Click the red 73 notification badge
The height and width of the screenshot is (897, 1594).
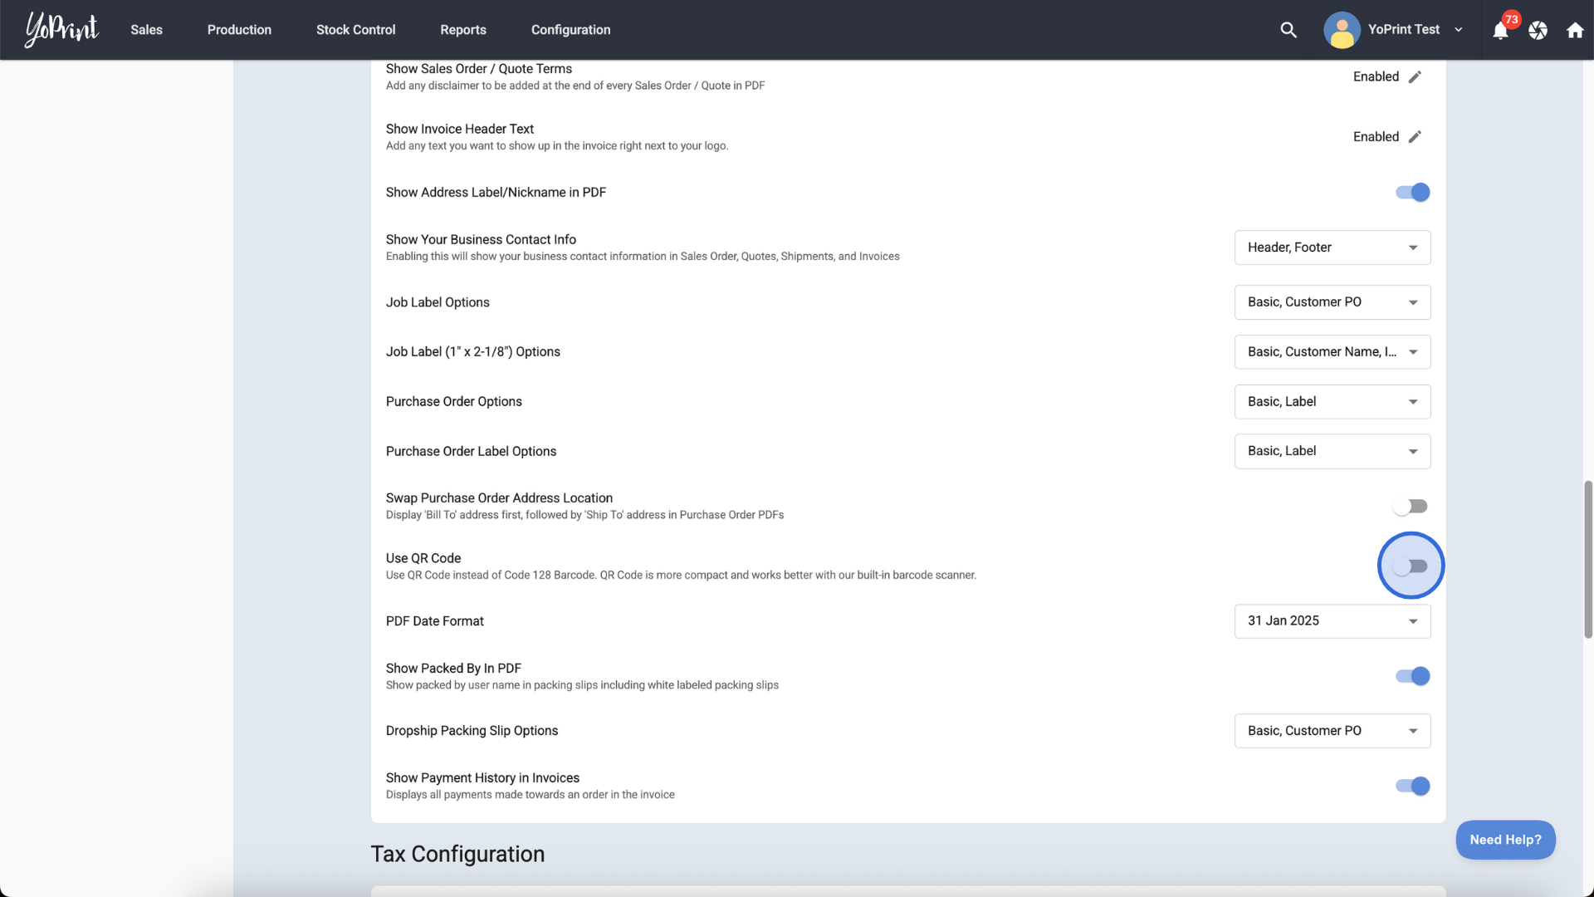tap(1511, 19)
